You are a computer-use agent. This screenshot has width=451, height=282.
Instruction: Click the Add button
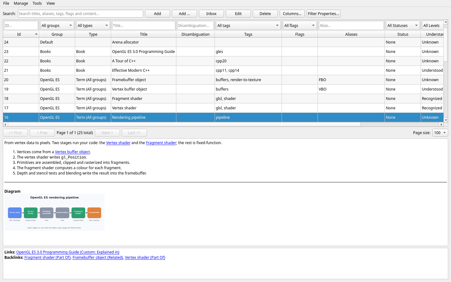(158, 14)
